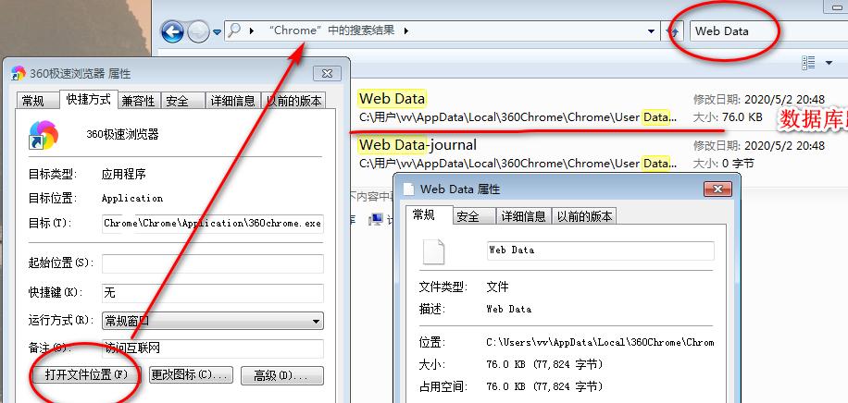
Task: Click the 位置 path C:\Users\vv\AppData value
Action: click(600, 343)
